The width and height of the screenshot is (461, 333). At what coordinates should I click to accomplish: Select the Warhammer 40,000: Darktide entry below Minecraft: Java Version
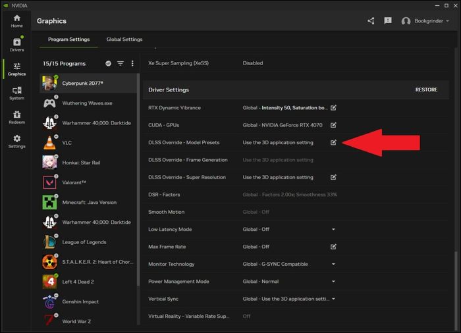[88, 222]
